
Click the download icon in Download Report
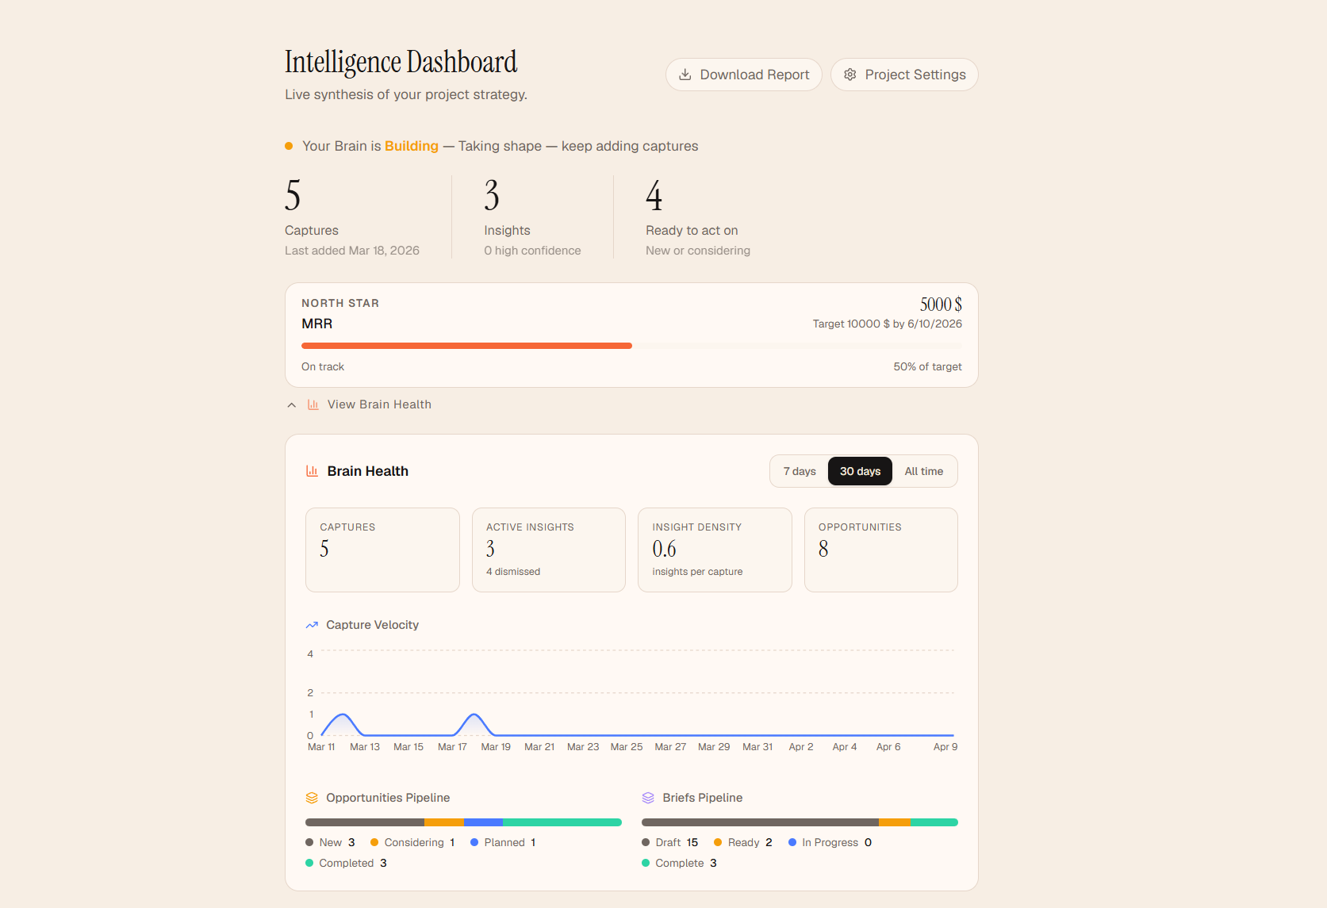(685, 75)
